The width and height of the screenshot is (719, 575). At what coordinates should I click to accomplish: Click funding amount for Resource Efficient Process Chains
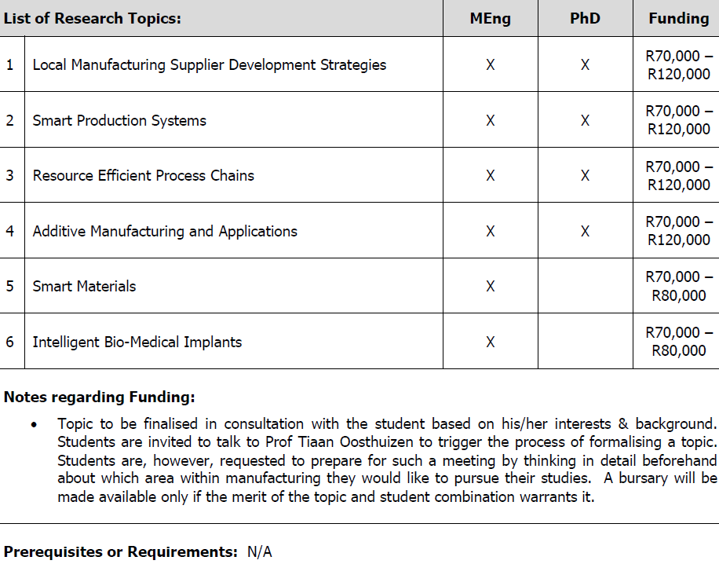tap(679, 175)
